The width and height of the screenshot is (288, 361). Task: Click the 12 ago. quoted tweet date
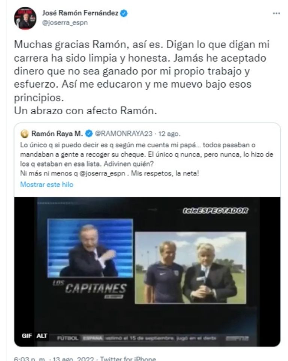coord(169,134)
